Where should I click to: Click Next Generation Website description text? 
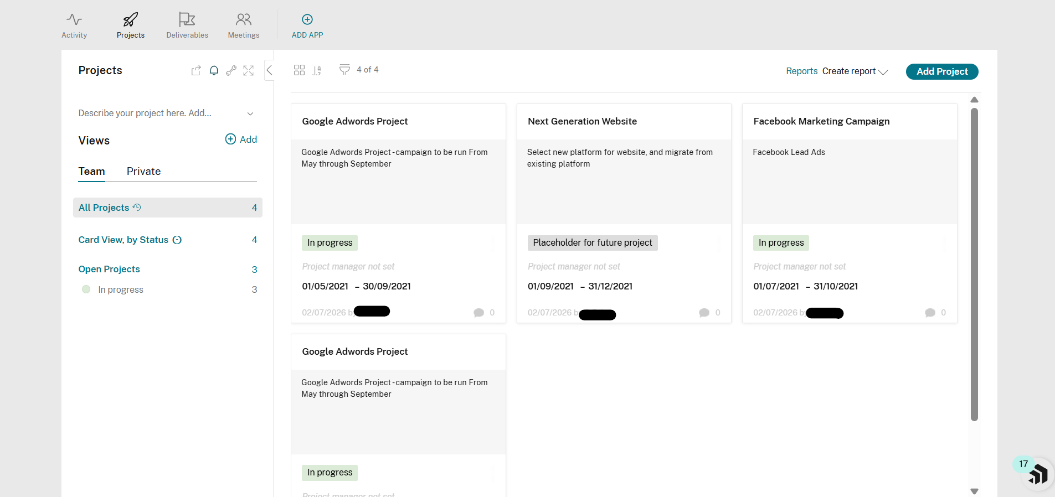pos(620,158)
